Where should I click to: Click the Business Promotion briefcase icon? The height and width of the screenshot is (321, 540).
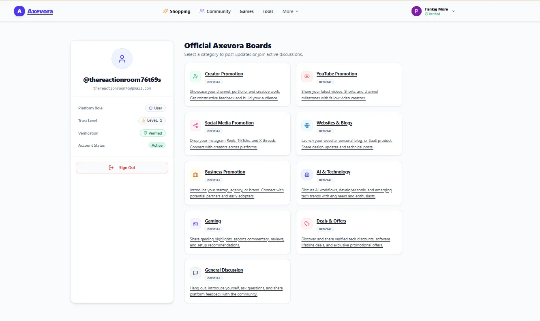[195, 175]
